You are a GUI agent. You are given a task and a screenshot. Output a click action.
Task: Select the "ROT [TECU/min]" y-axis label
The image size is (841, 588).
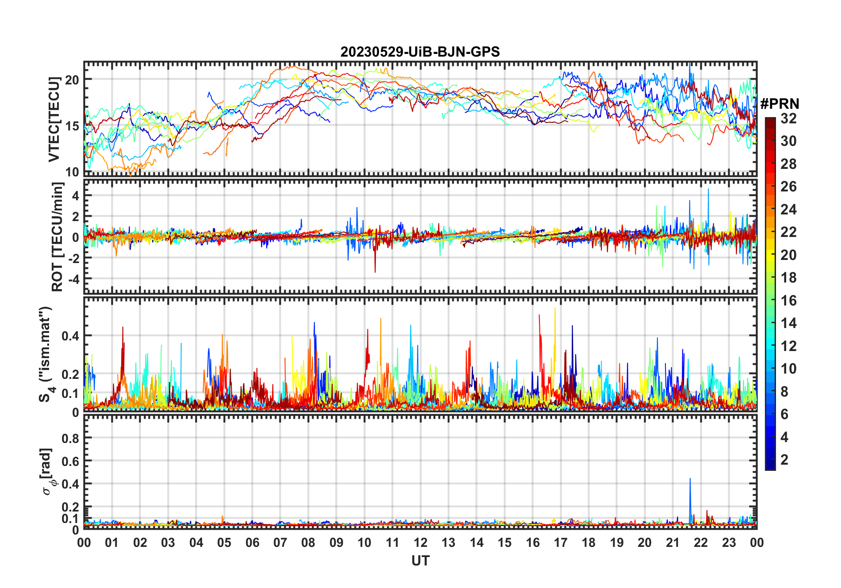[x=57, y=237]
